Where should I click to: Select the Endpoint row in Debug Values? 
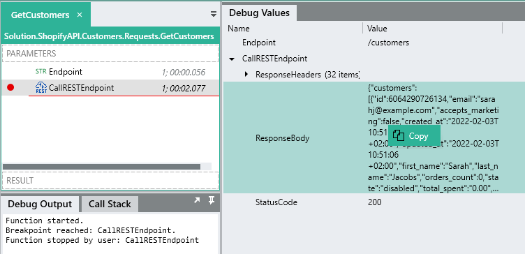(374, 43)
